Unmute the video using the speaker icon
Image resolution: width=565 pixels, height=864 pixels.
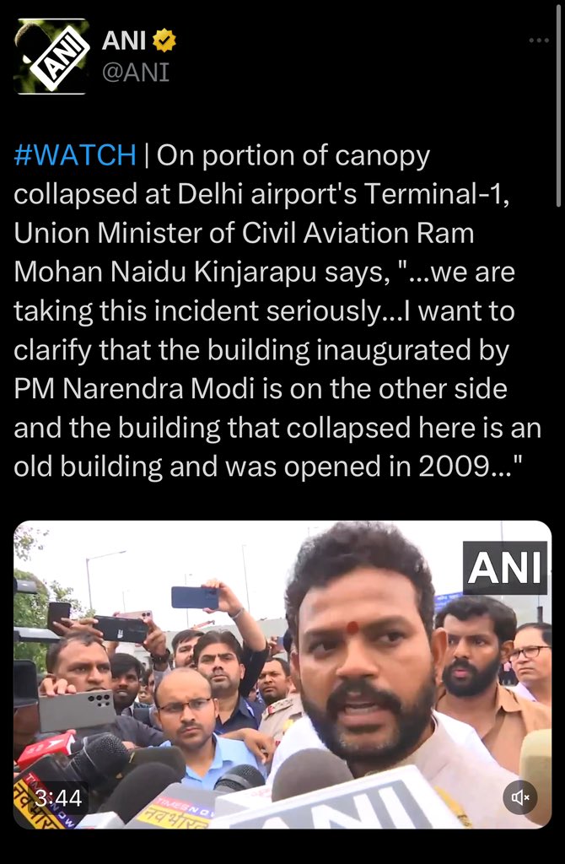tap(519, 796)
